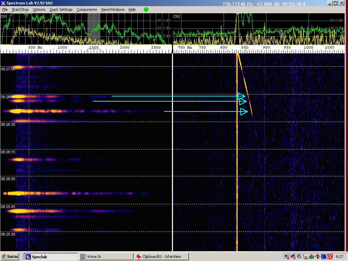The image size is (348, 261).
Task: Click the blue monitor tray icon
Action: point(324,257)
